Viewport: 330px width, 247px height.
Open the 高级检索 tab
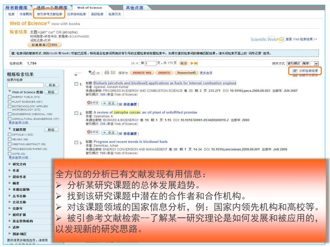[x=97, y=14]
